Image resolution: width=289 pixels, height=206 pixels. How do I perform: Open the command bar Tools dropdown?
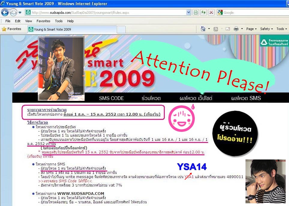tap(282, 29)
